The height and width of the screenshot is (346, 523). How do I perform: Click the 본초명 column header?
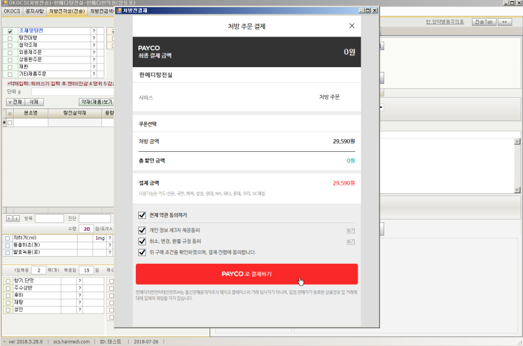(31, 113)
